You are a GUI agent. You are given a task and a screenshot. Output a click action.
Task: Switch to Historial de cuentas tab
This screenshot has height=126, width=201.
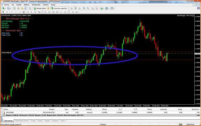pyautogui.click(x=22, y=121)
